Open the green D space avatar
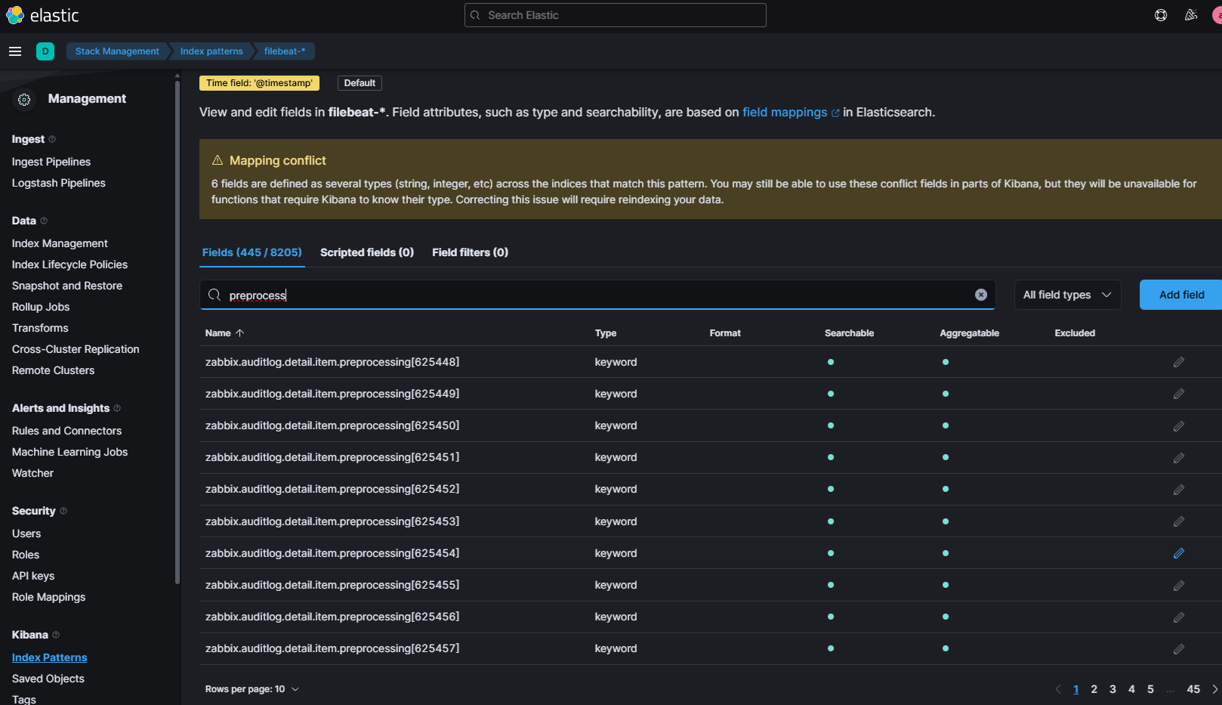 tap(45, 51)
